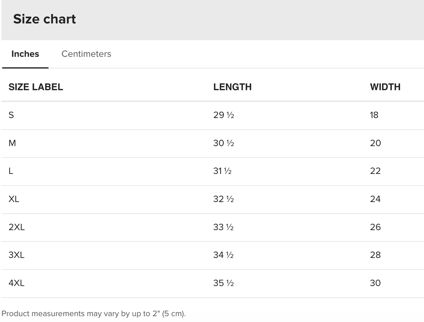
Task: Click the 29 ½ length value
Action: (x=224, y=115)
